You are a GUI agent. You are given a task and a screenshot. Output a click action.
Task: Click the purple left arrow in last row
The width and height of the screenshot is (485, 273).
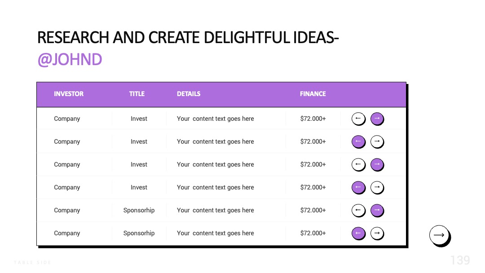tap(358, 233)
